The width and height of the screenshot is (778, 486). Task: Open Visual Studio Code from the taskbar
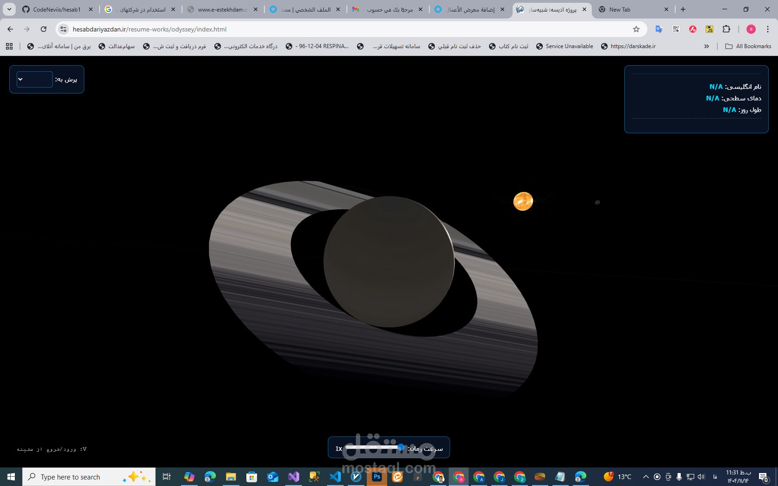[335, 477]
